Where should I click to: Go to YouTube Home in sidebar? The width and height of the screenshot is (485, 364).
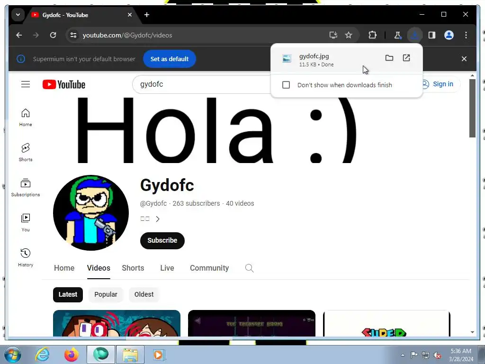(x=26, y=118)
